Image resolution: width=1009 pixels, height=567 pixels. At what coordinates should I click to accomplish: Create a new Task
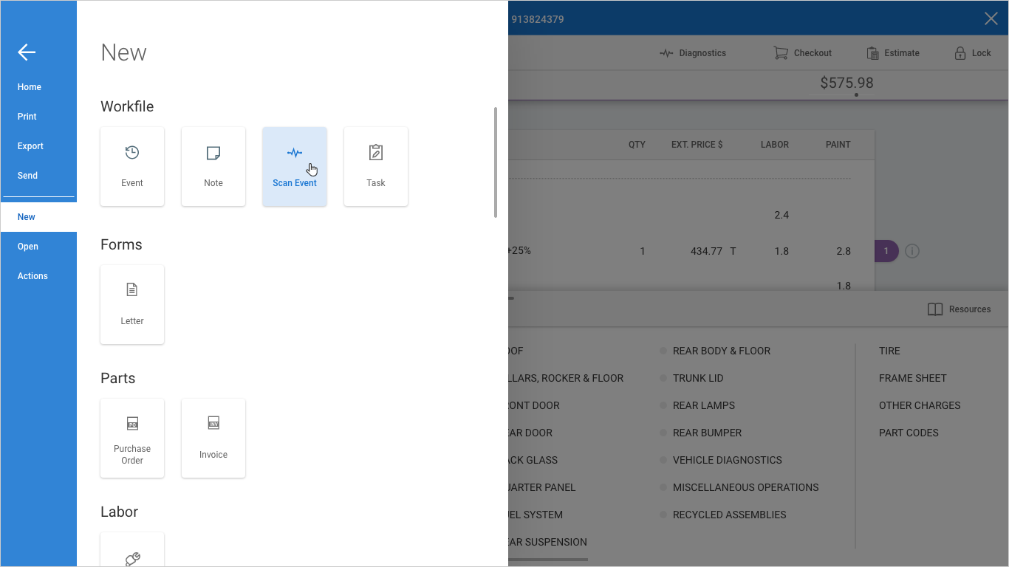pyautogui.click(x=376, y=166)
